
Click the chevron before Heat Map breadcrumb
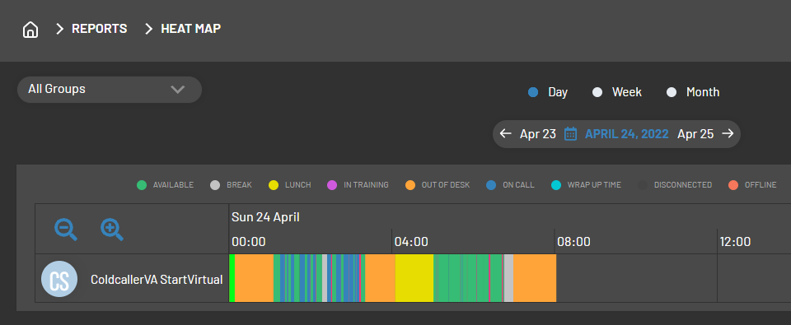148,30
